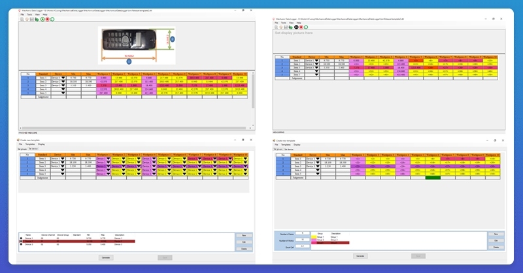Open Item 2 Workpiece 7 dropdown in Set device window

[199, 163]
